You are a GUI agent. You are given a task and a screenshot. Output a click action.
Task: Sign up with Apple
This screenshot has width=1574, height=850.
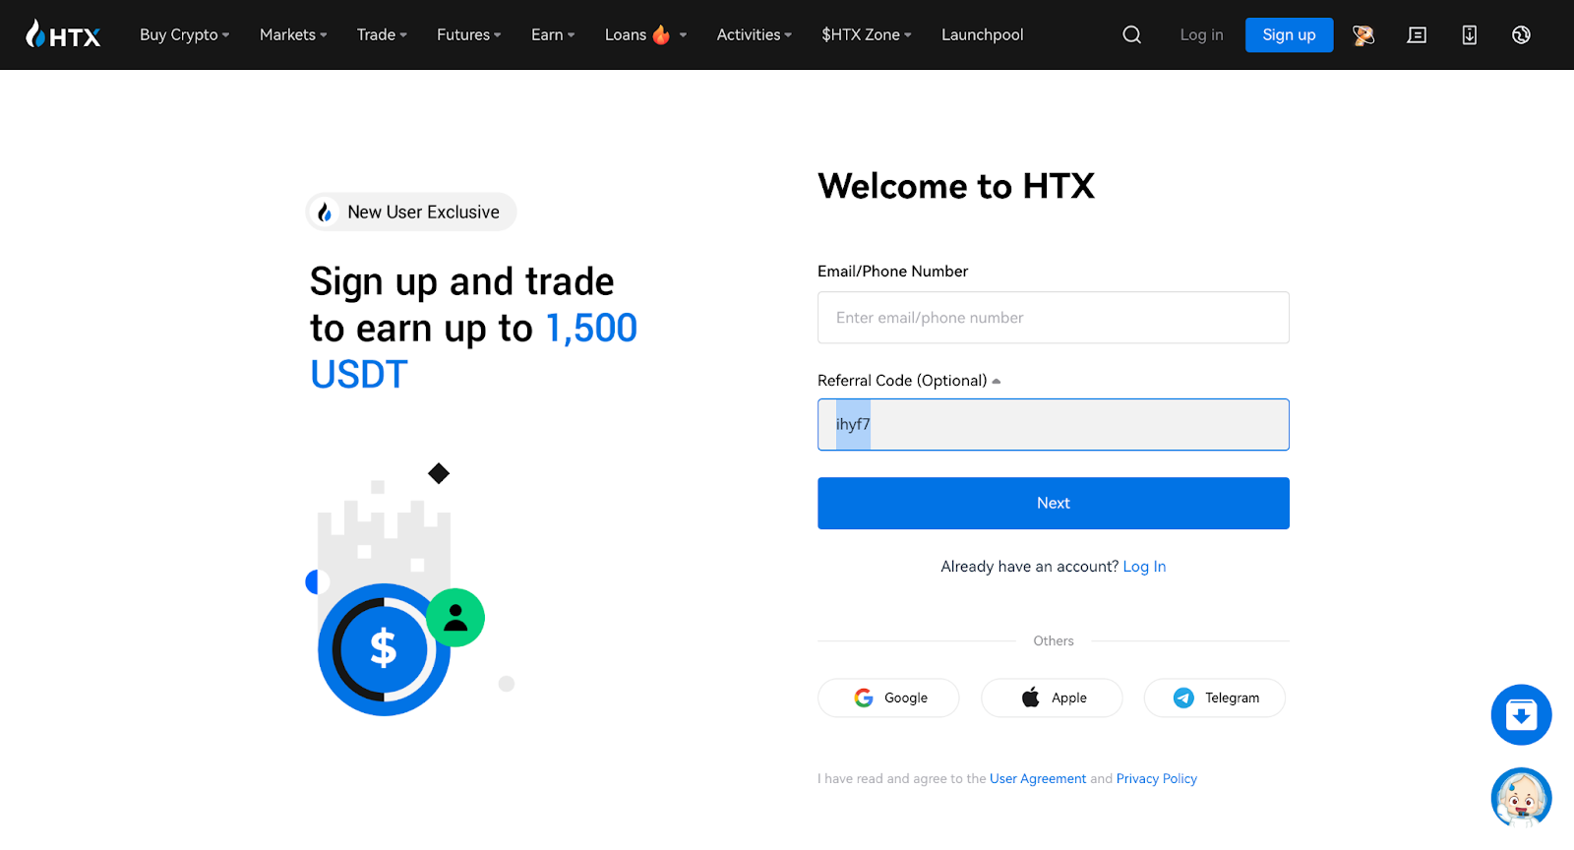coord(1051,698)
